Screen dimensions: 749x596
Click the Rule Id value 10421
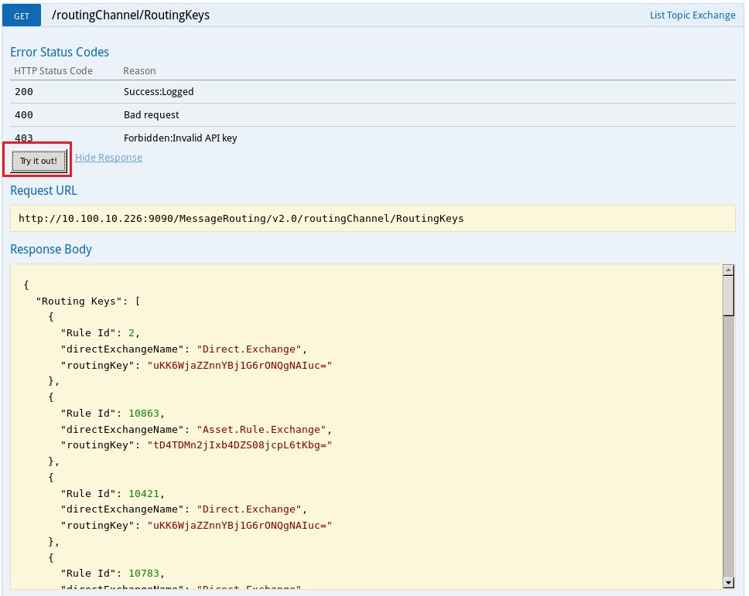(x=144, y=493)
